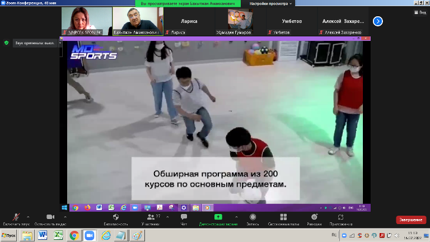Click the green screen-viewing notification banner
The height and width of the screenshot is (242, 430).
(x=188, y=3)
